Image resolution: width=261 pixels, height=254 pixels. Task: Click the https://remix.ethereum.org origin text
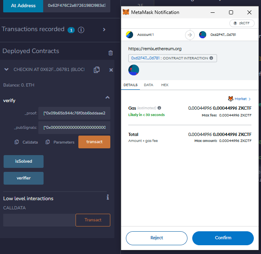(x=155, y=49)
